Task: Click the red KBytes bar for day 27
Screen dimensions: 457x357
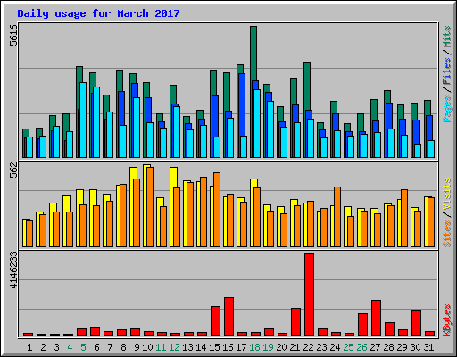Action: 376,318
